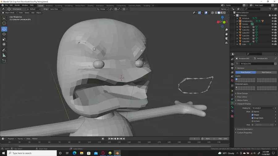The image size is (278, 156).
Task: Enable the Names checkbox
Action: [252, 112]
